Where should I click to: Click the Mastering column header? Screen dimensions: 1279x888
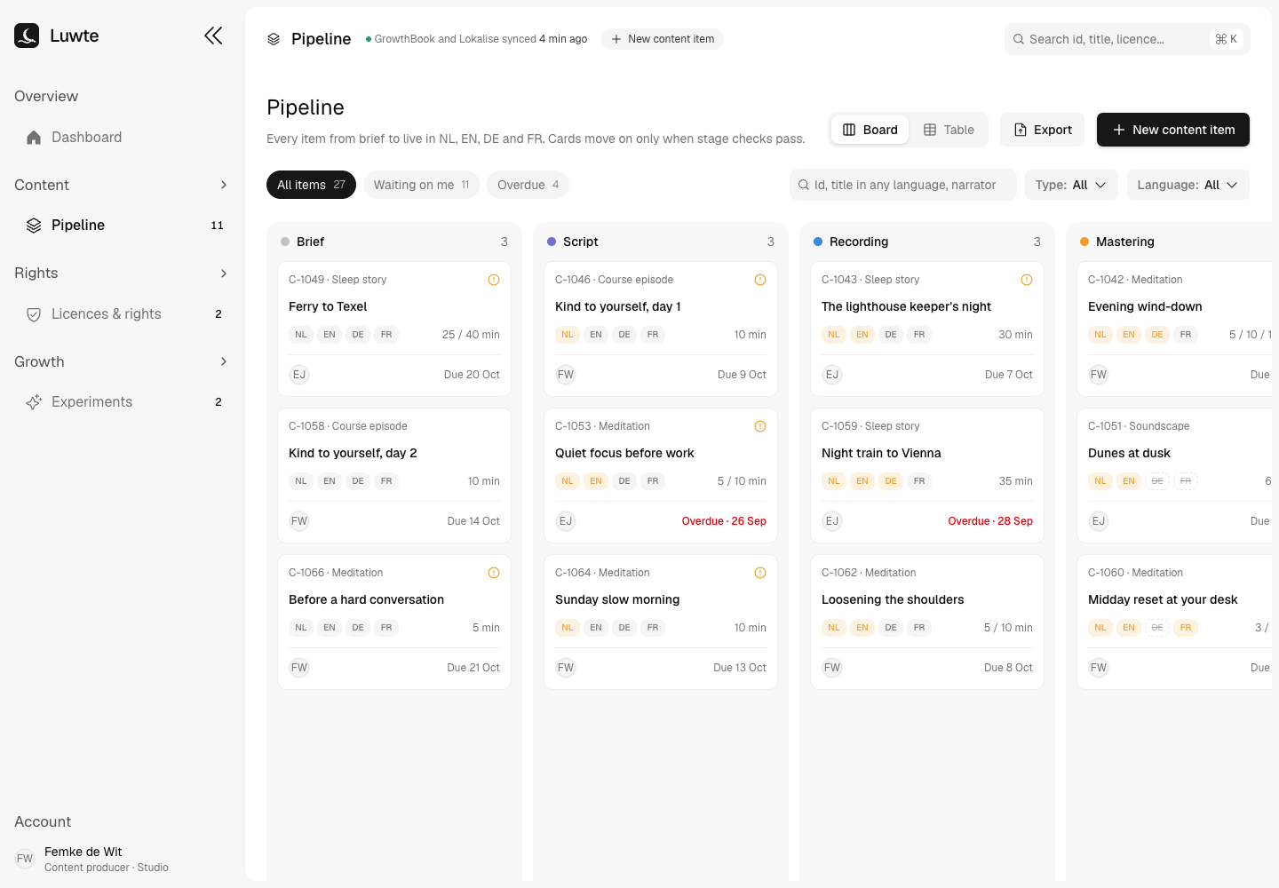[1124, 242]
